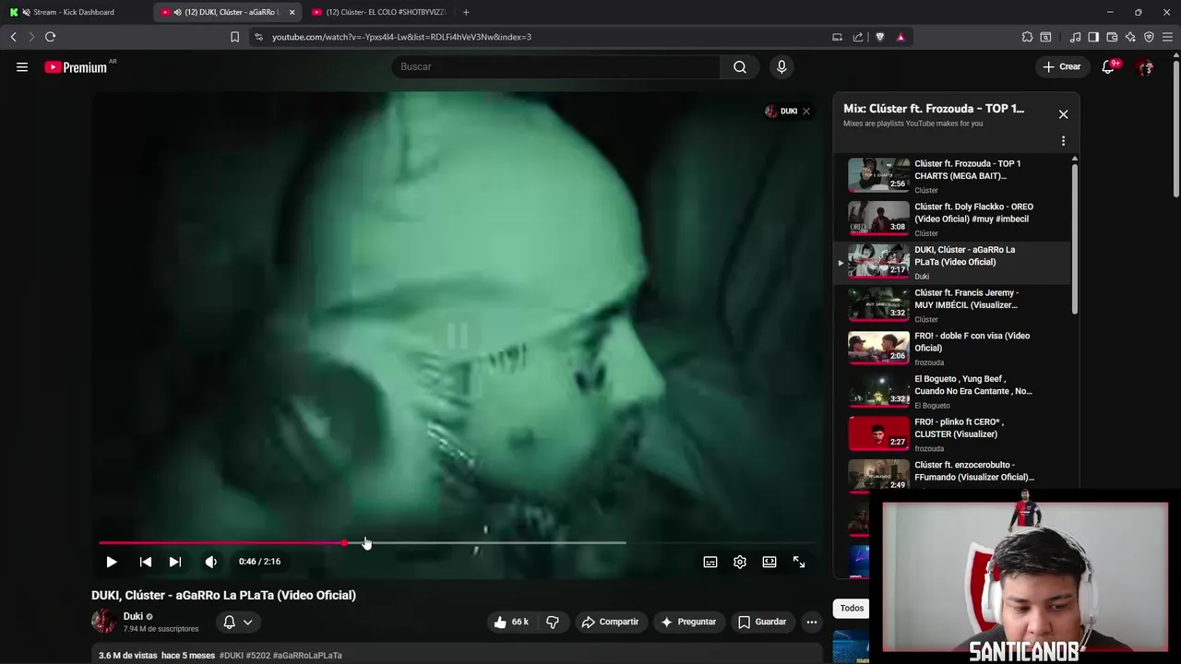Open media control music note icon
Viewport: 1181px width, 664px height.
(1075, 37)
